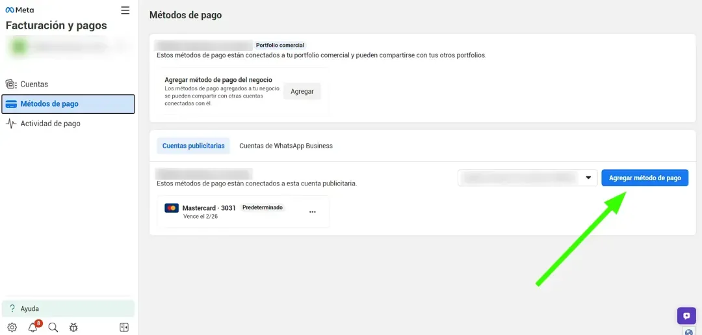
Task: Open the hamburger menu next to Meta logo
Action: (125, 10)
